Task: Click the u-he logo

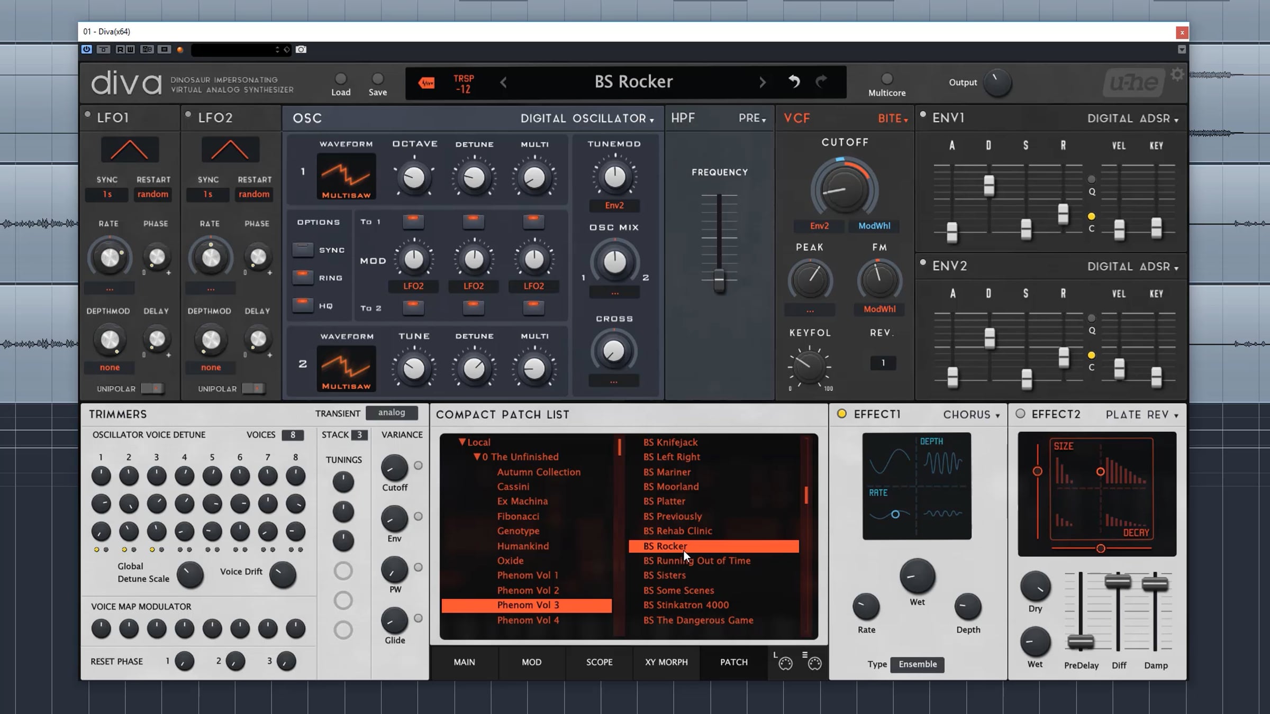Action: tap(1133, 83)
